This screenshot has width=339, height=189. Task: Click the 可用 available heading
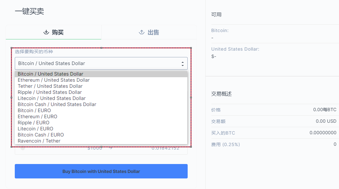[216, 15]
